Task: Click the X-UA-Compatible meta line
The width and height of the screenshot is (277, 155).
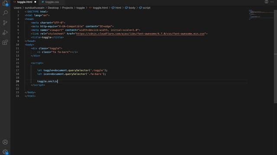Action: pyautogui.click(x=72, y=26)
